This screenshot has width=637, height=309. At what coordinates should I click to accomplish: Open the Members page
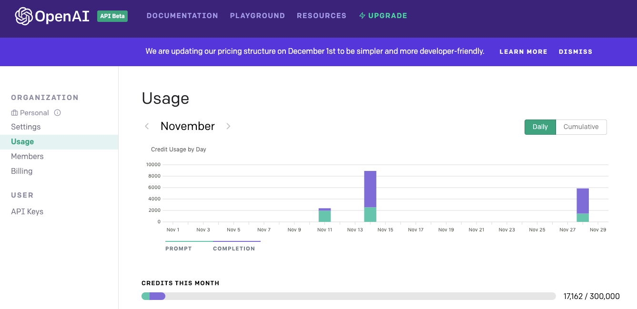[x=27, y=156]
